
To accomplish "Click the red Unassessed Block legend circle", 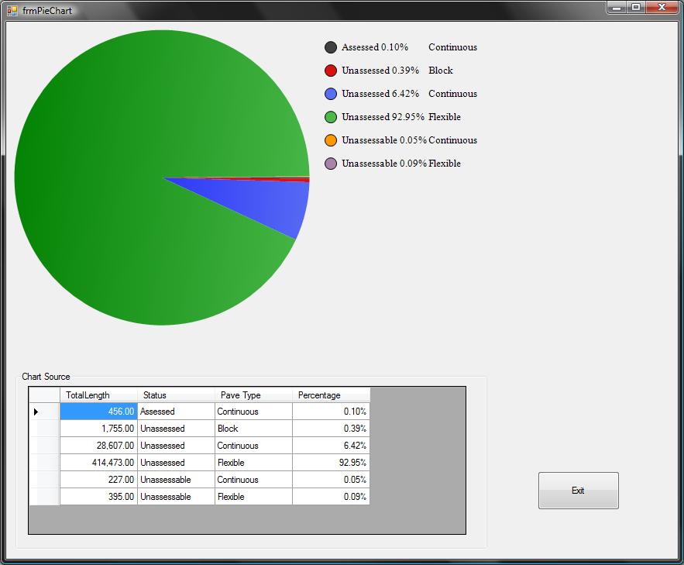I will pos(331,71).
